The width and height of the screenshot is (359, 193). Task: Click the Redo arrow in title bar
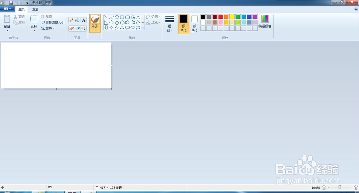(22, 3)
